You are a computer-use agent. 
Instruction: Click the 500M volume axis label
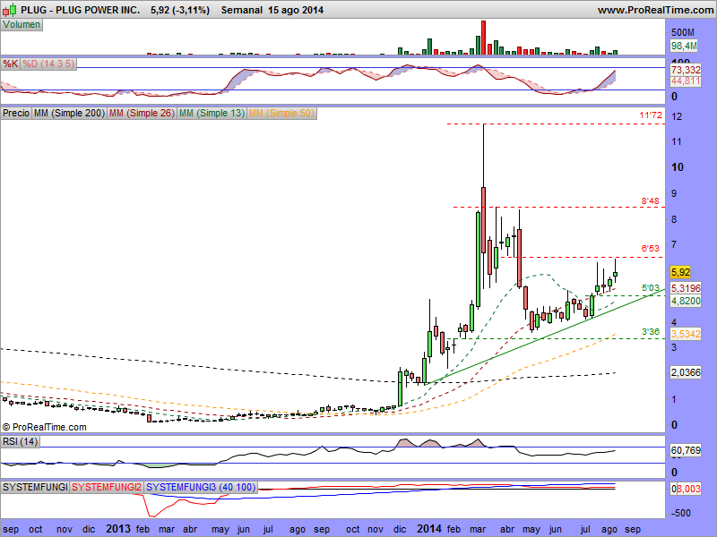[683, 32]
